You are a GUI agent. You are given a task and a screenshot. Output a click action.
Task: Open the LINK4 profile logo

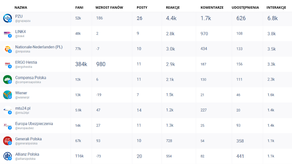tap(7, 33)
